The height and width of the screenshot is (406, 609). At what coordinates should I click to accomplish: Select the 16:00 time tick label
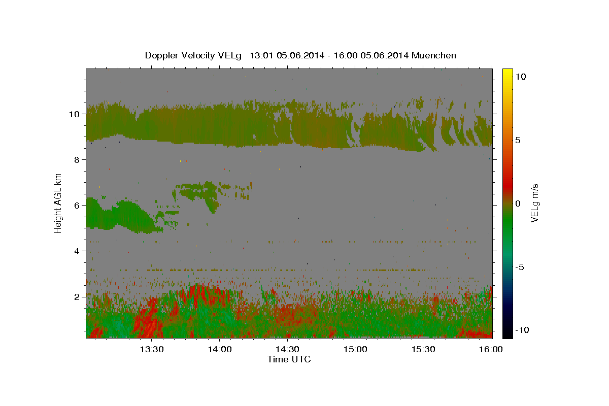(x=491, y=349)
